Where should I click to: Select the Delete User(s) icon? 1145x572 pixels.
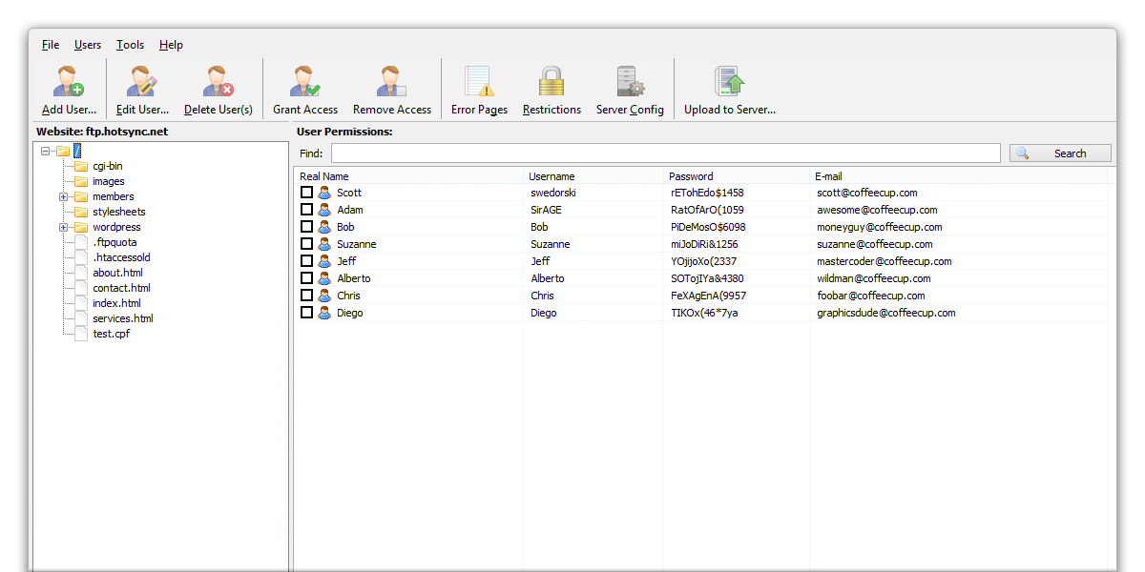[x=219, y=81]
